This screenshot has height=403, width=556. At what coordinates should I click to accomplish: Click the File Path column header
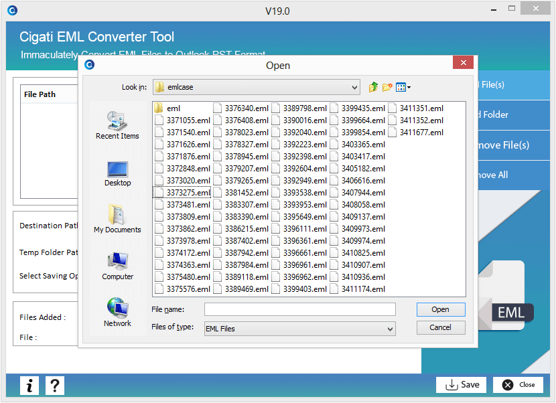point(49,94)
